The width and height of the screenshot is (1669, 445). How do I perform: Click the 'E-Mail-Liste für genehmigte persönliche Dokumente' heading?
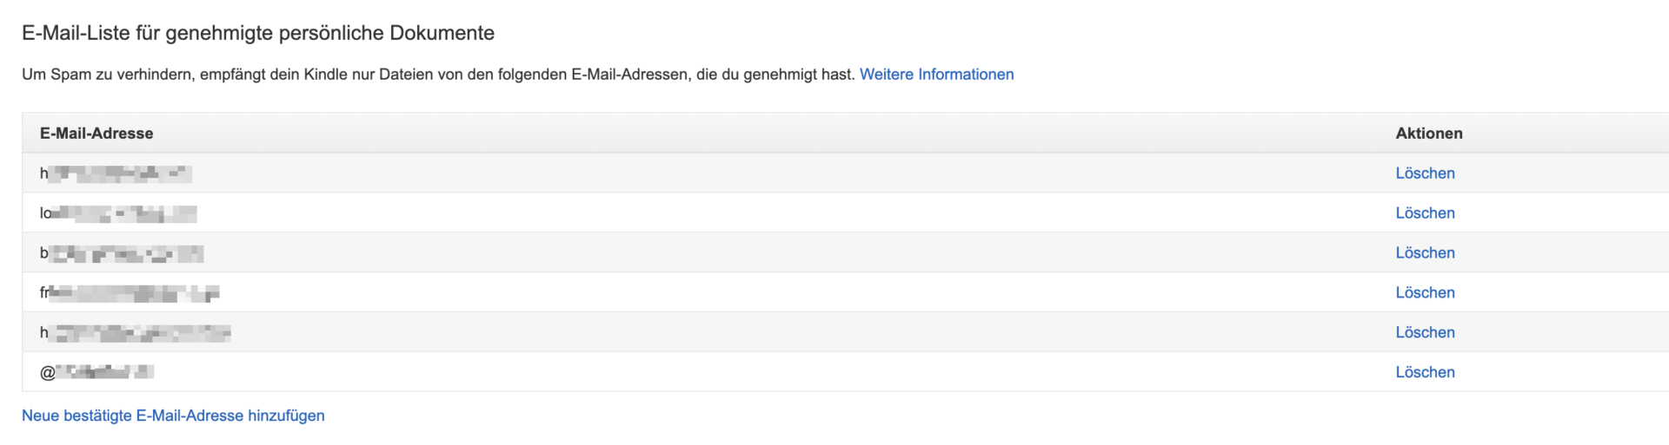point(258,33)
